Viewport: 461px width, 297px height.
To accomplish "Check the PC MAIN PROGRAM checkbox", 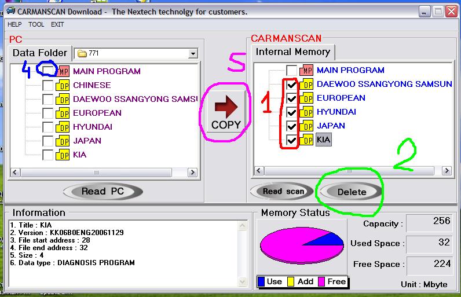I will point(48,71).
